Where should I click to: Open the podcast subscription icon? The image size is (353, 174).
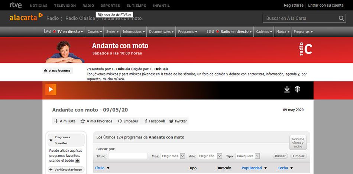point(297,90)
